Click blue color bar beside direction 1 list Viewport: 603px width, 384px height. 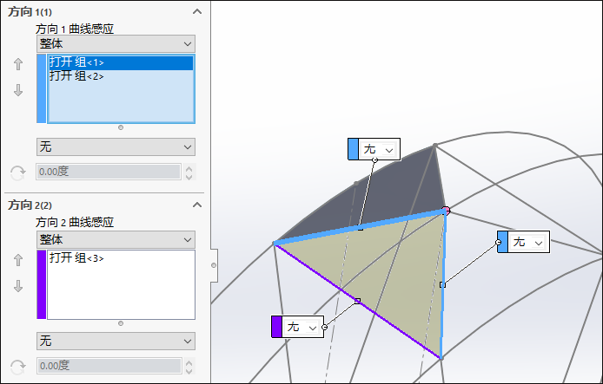(x=41, y=88)
